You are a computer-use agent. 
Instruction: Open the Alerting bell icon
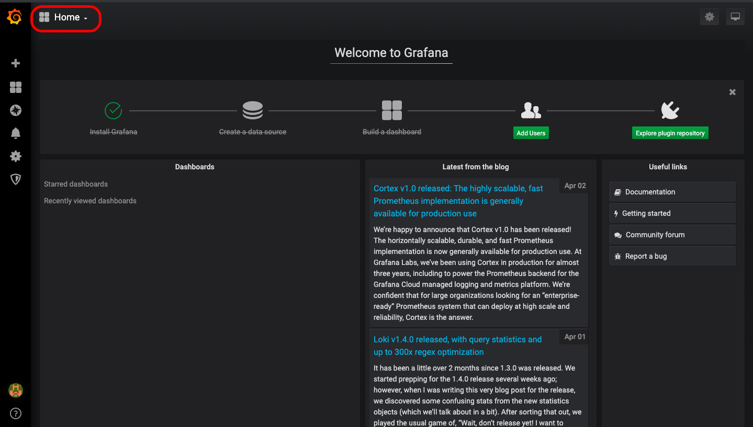pos(16,133)
